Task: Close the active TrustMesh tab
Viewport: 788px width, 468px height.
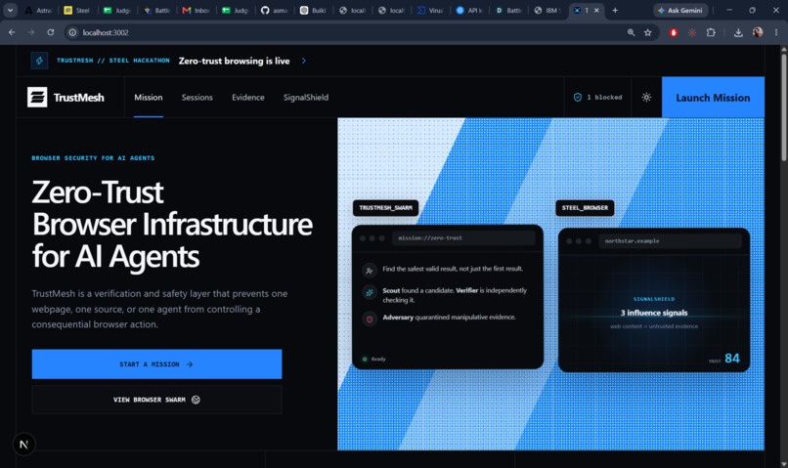Action: [x=596, y=10]
